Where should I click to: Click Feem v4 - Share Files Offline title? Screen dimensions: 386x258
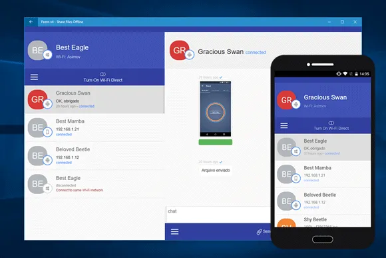62,22
